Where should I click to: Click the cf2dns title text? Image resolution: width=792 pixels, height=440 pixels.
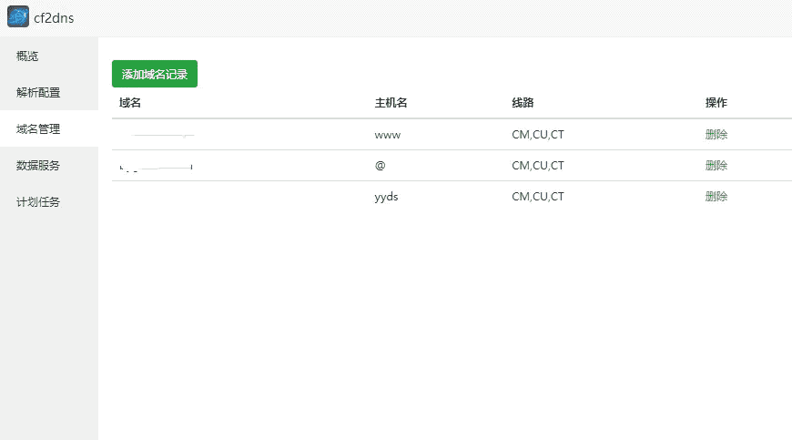click(x=54, y=18)
